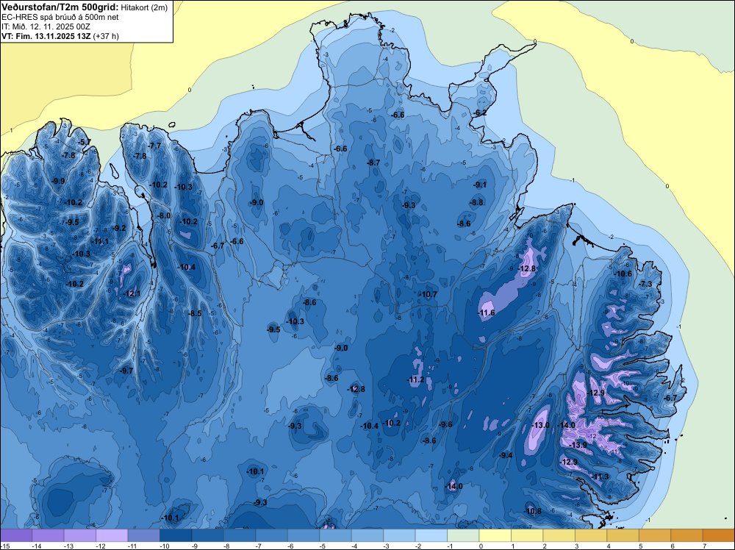Select the legend swatch between -6 and -5
This screenshot has height=550, width=735.
tap(304, 535)
